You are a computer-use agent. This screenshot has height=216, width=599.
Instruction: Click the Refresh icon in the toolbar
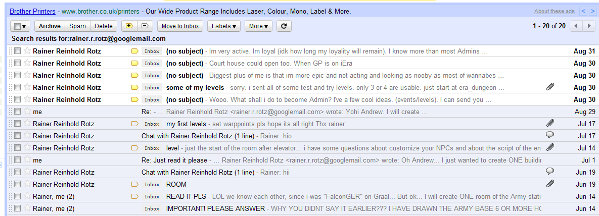[x=284, y=26]
